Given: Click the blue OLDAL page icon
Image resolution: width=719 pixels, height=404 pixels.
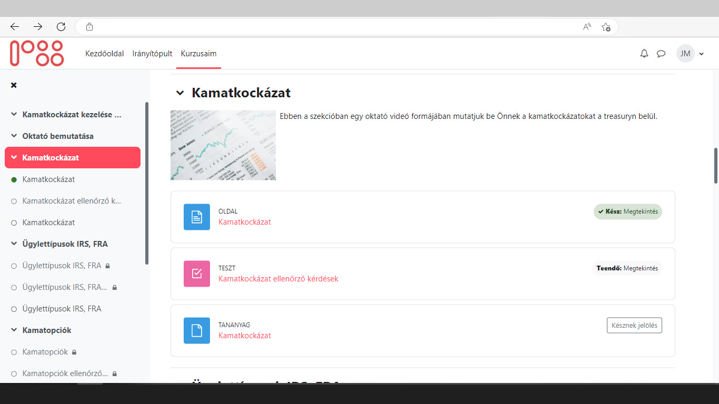Looking at the screenshot, I should click(x=196, y=217).
